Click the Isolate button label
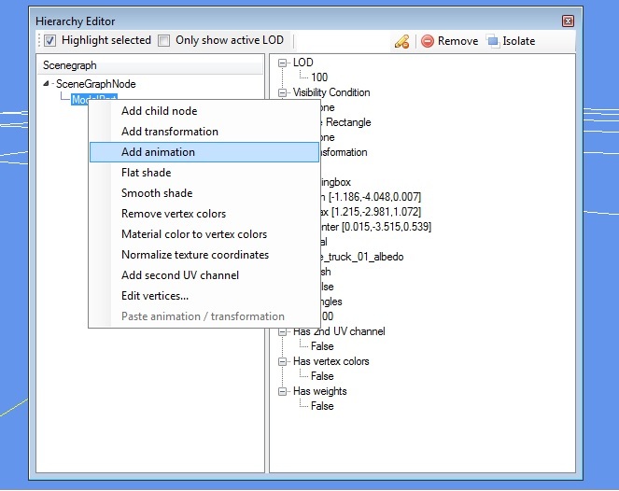619x491 pixels. [519, 41]
